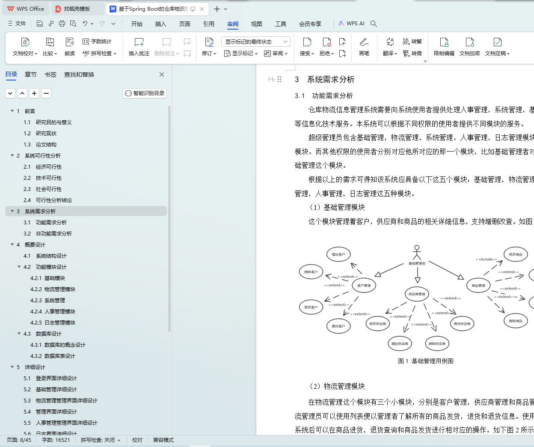
Task: Click the 翻译 translate icon
Action: 390,42
